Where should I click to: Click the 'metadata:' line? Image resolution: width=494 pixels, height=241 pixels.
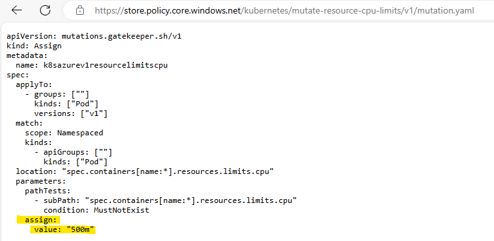[27, 55]
